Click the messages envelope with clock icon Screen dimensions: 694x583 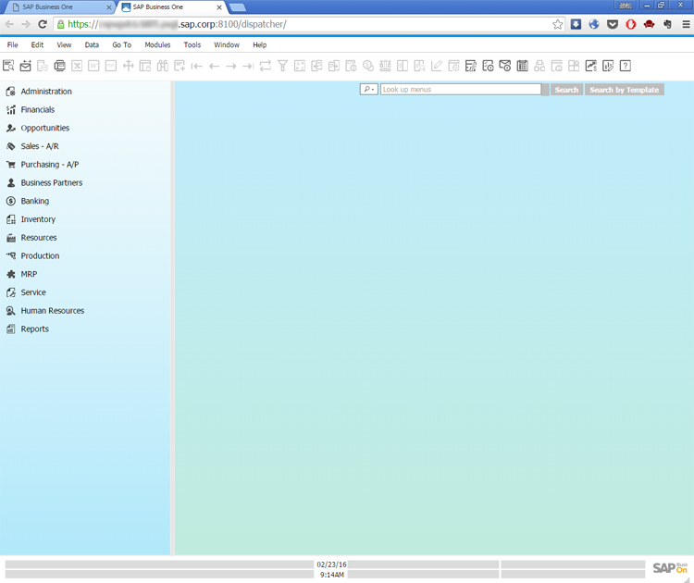click(x=505, y=66)
